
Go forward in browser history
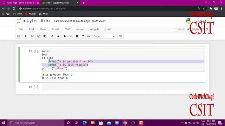pyautogui.click(x=8, y=8)
